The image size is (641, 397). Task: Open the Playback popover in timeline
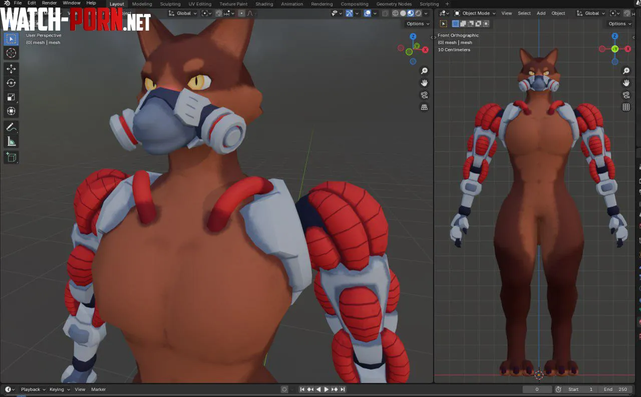point(33,389)
